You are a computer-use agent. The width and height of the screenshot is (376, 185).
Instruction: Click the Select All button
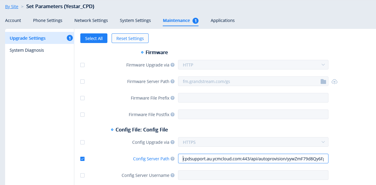click(94, 38)
